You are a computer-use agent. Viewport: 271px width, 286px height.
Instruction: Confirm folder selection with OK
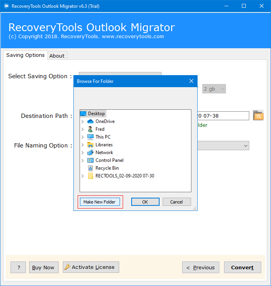pyautogui.click(x=145, y=202)
